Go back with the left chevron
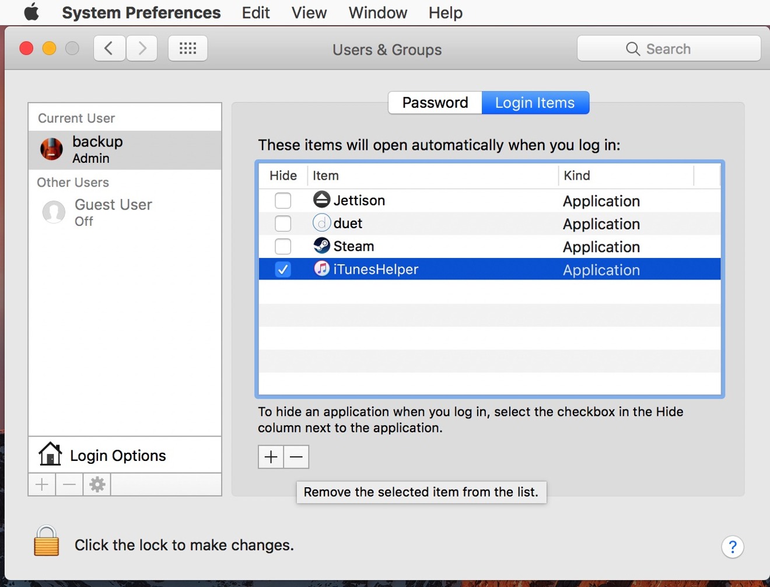770x587 pixels. (110, 48)
